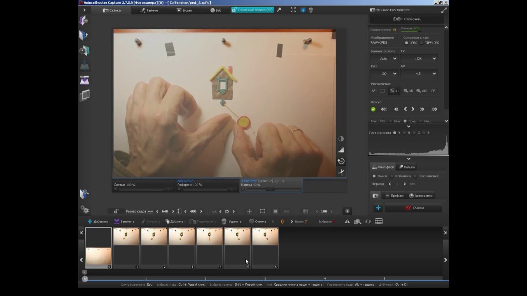Open the Калька tab
The width and height of the screenshot is (527, 296).
point(406,167)
